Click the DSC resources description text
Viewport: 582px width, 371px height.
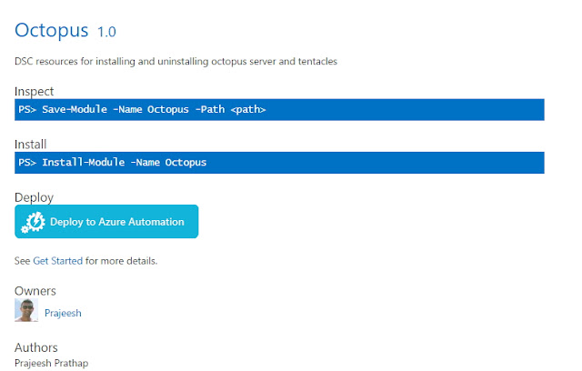point(176,61)
